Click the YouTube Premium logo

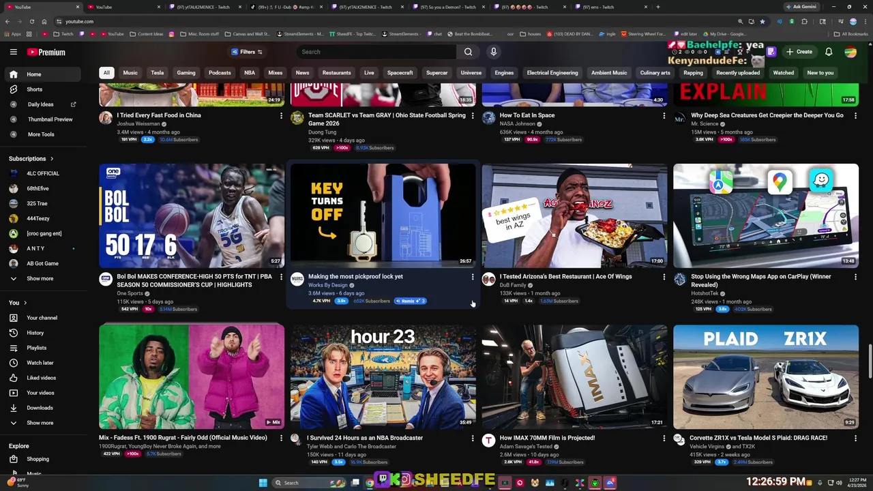tap(46, 52)
